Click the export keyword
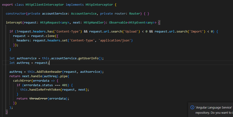This screenshot has height=117, width=233. [8, 5]
